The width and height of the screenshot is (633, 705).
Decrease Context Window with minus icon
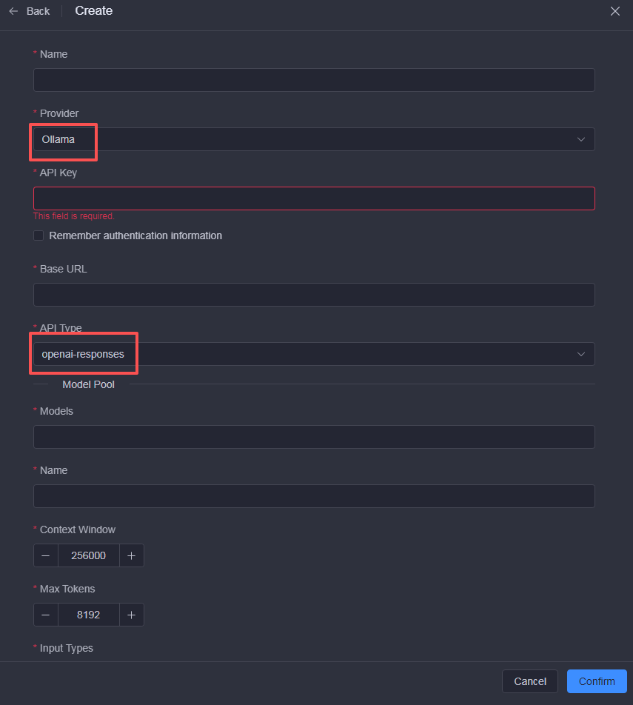coord(46,555)
